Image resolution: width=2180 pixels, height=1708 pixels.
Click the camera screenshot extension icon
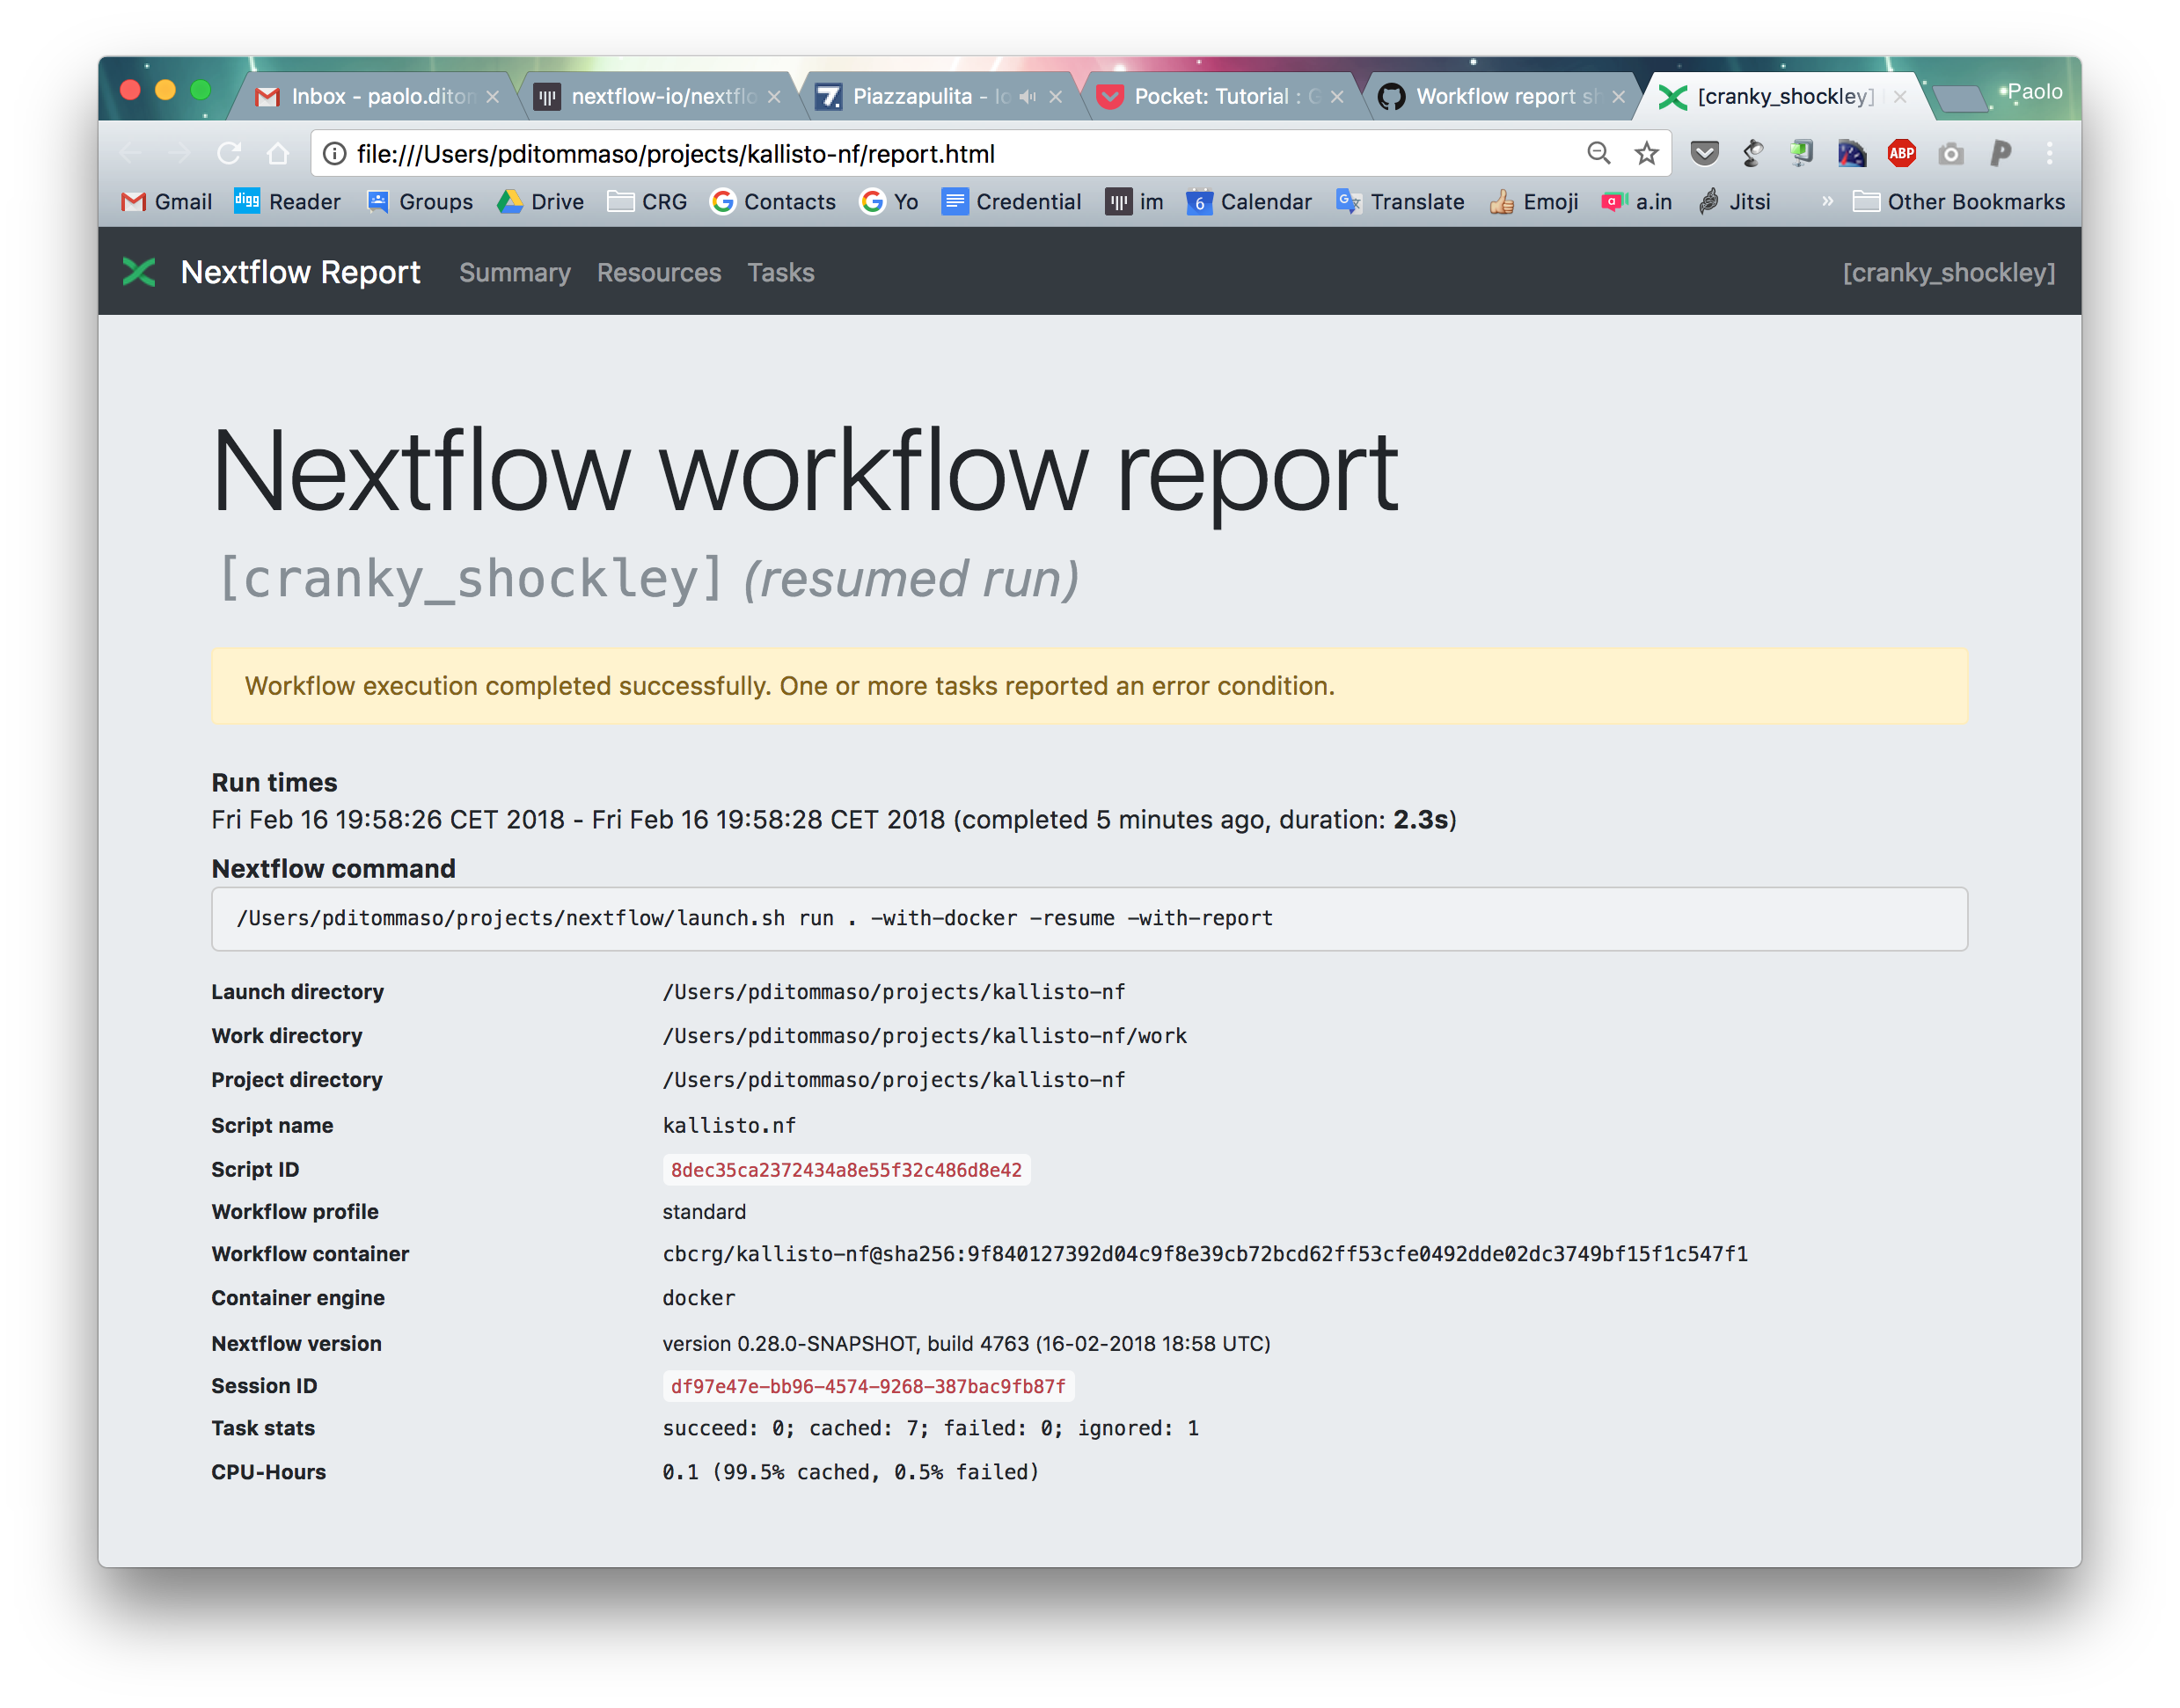(x=1950, y=153)
